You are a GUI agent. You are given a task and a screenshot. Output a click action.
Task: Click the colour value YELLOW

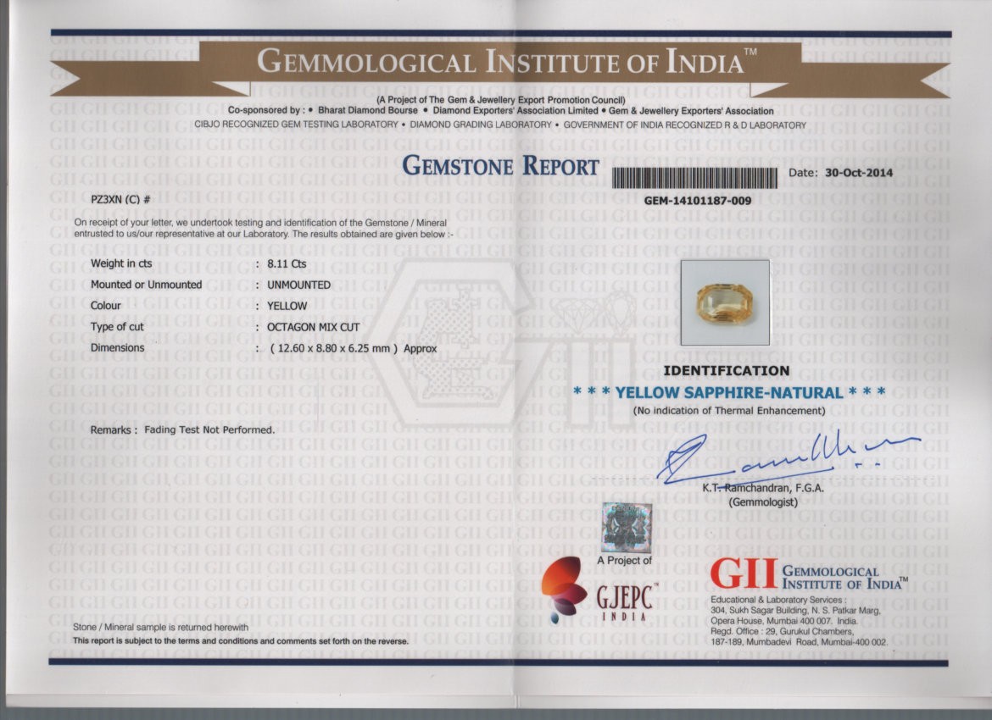point(287,306)
